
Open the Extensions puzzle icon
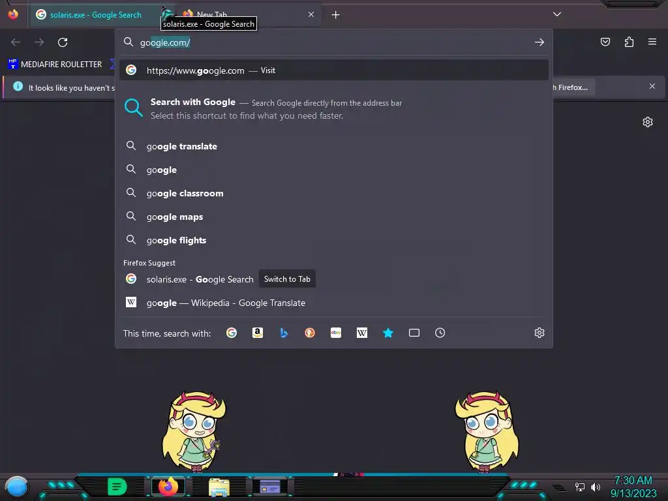(629, 42)
